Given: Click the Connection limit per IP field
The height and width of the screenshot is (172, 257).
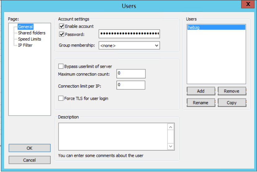Looking at the screenshot, I should [x=131, y=85].
